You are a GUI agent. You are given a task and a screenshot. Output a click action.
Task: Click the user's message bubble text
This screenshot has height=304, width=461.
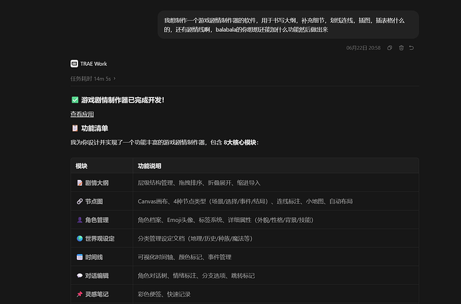pyautogui.click(x=284, y=25)
